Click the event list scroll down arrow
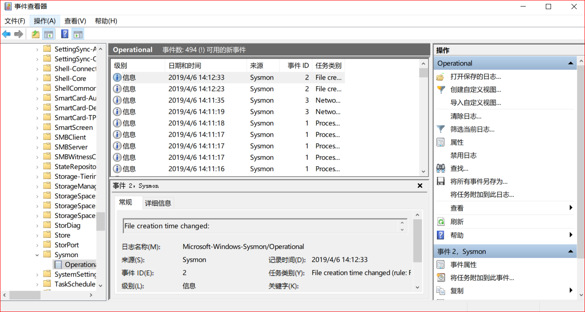The height and width of the screenshot is (312, 585). (x=423, y=171)
